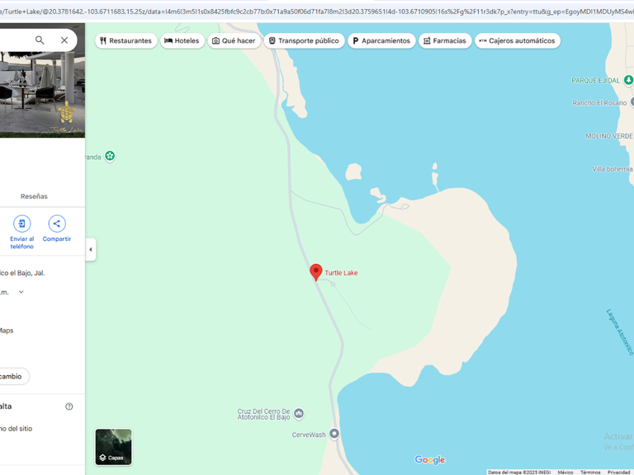Click the help question mark icon

pyautogui.click(x=69, y=407)
